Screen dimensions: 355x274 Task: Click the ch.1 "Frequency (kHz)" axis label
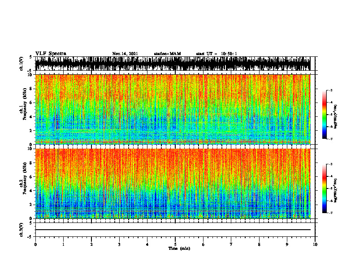(25, 104)
